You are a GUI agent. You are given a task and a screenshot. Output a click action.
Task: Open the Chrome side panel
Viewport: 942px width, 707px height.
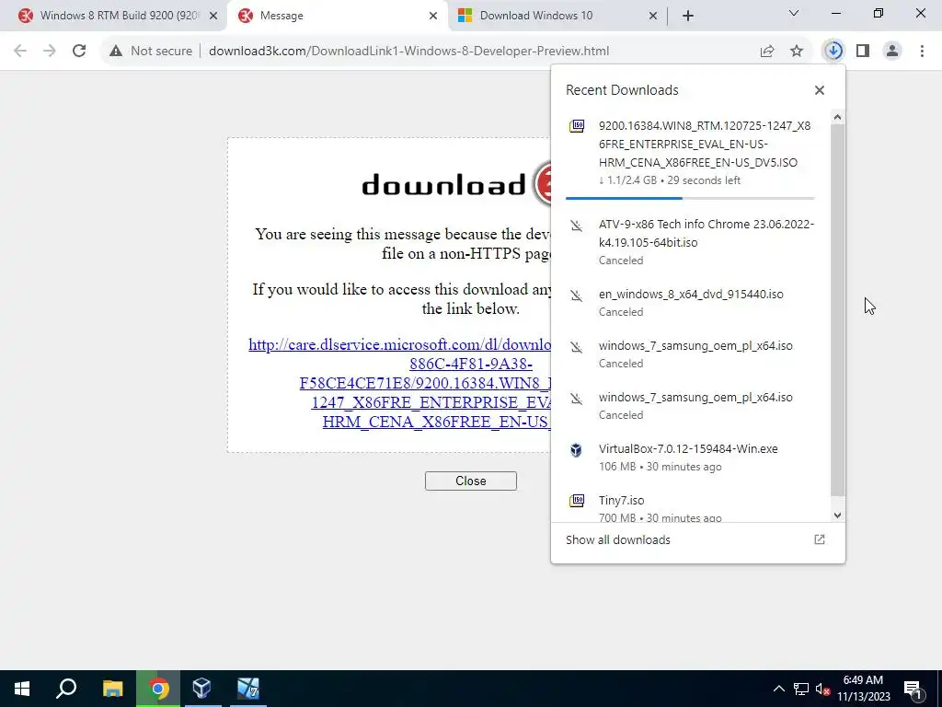coord(863,52)
